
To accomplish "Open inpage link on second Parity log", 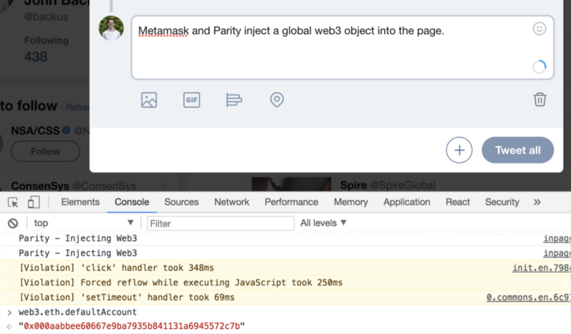I will tap(557, 253).
